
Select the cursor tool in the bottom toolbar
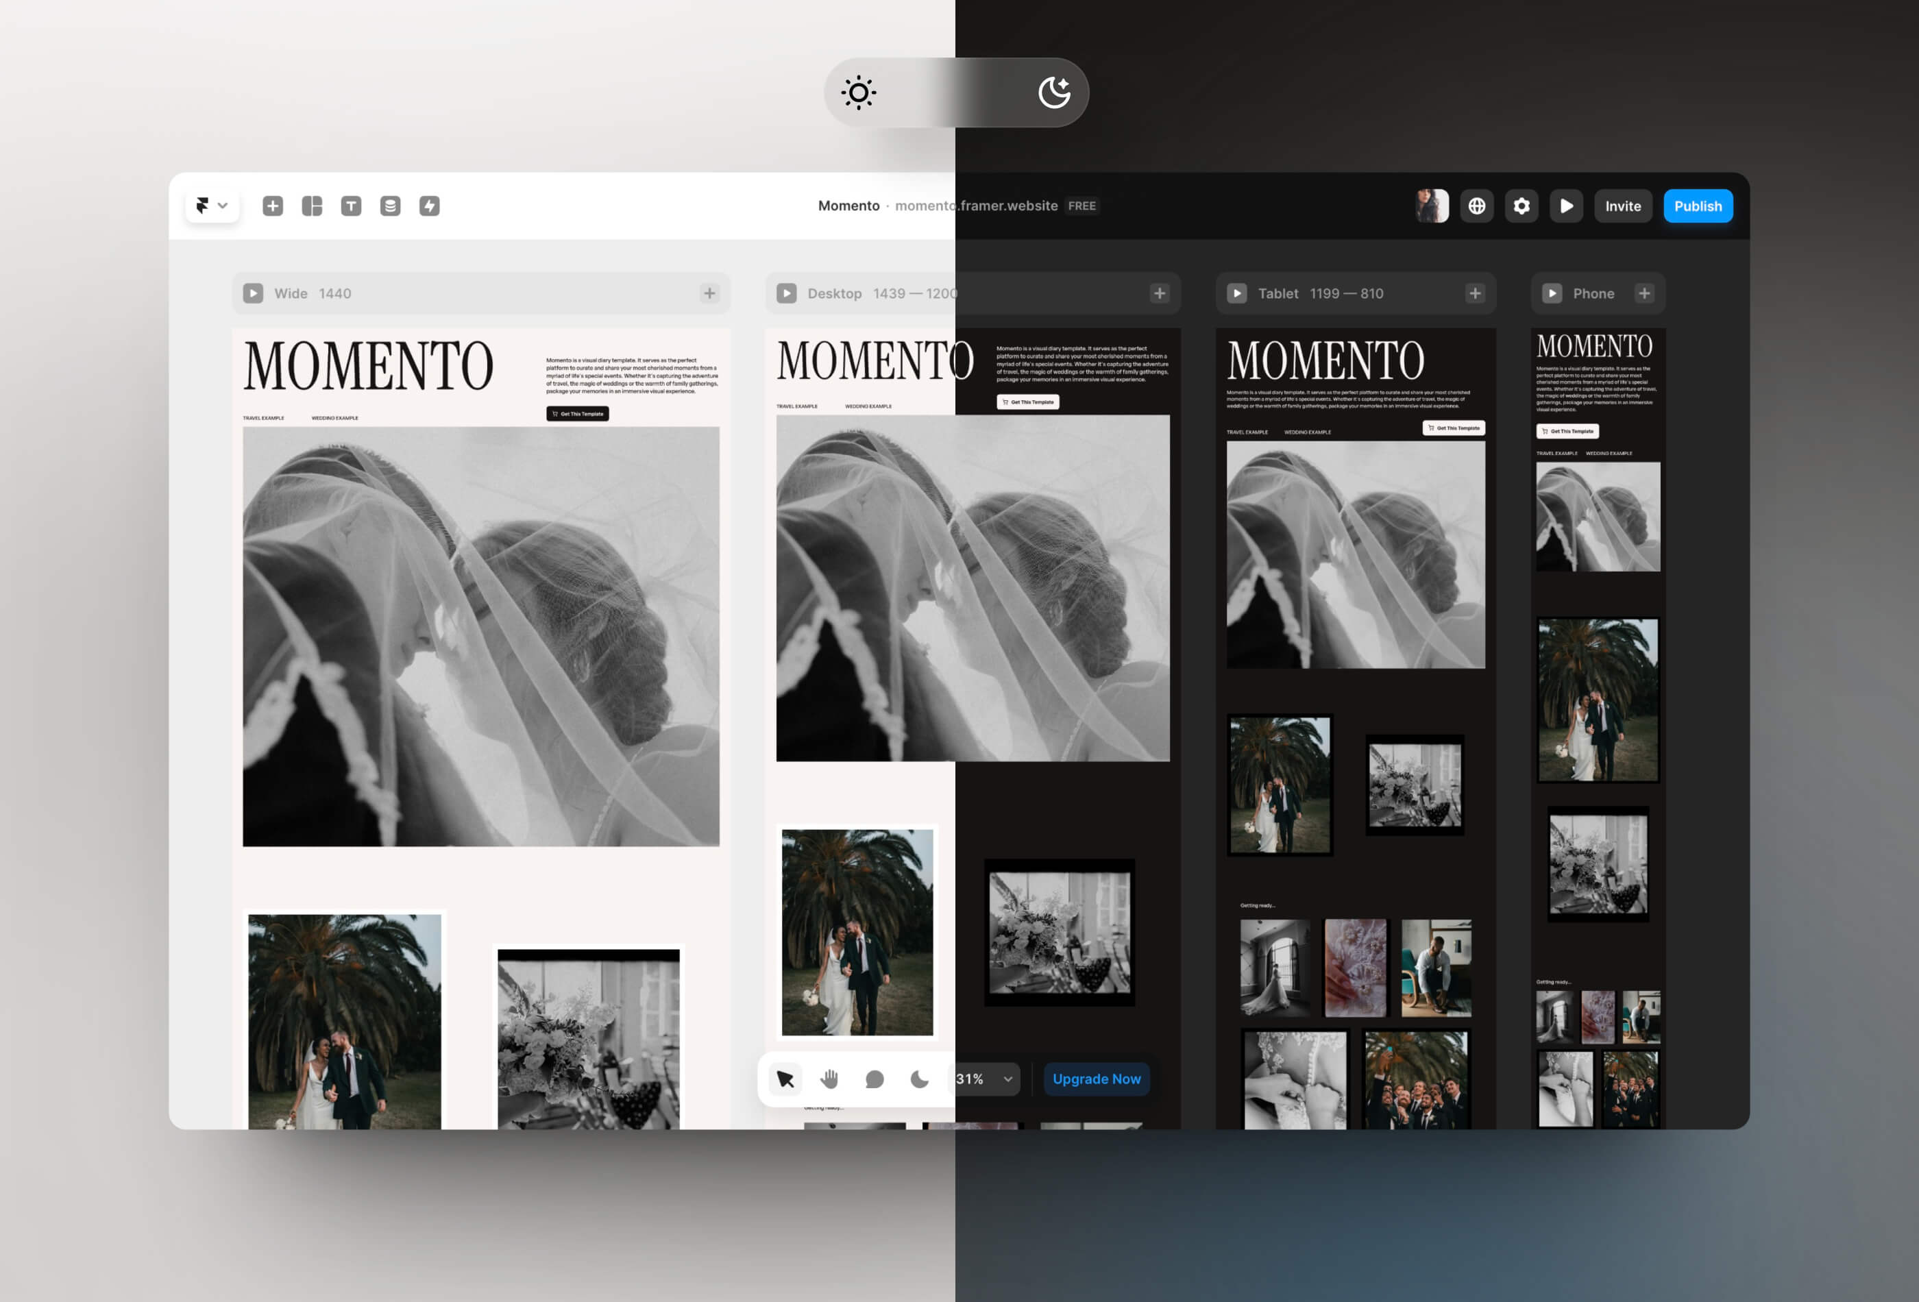[785, 1078]
